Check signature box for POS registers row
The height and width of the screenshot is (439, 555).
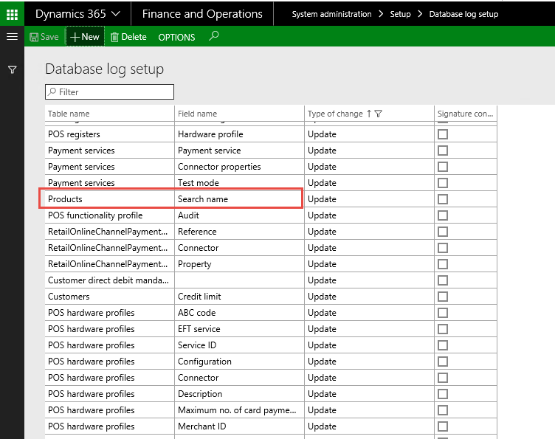(443, 134)
